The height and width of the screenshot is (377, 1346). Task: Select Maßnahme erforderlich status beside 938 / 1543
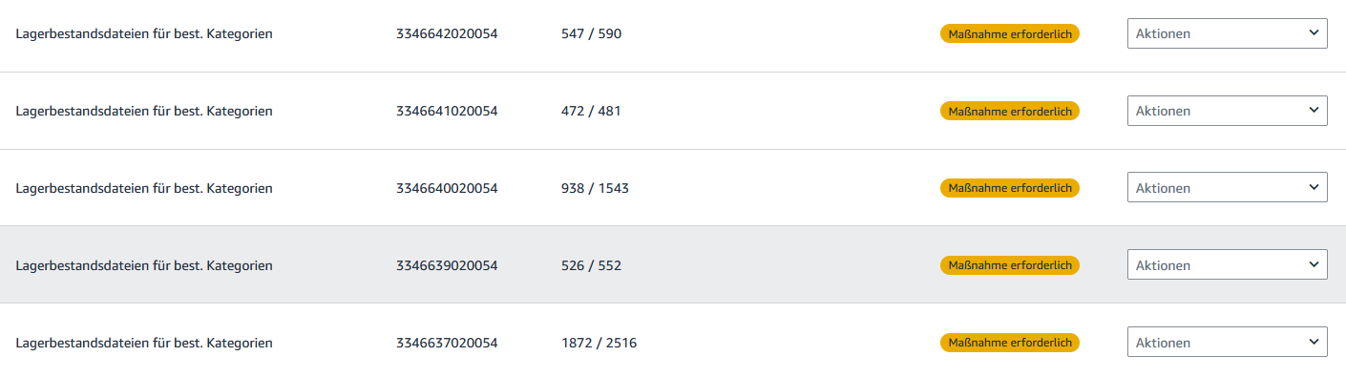[1010, 188]
